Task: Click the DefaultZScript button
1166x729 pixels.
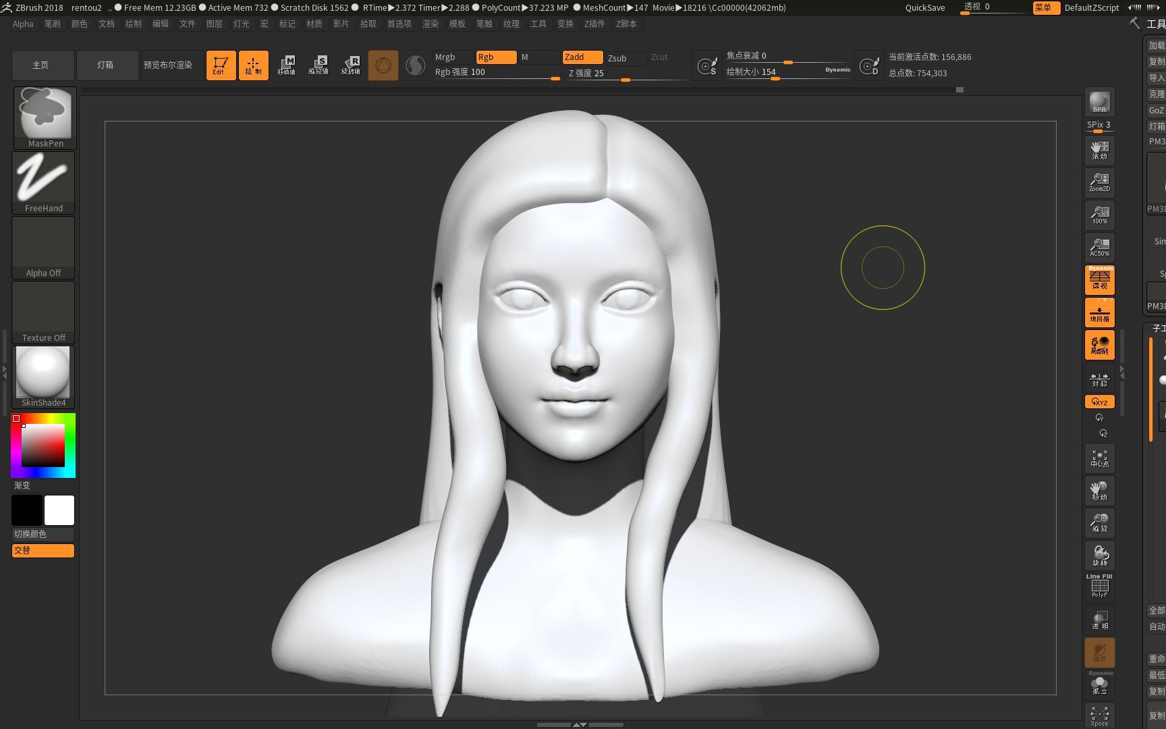Action: tap(1092, 7)
